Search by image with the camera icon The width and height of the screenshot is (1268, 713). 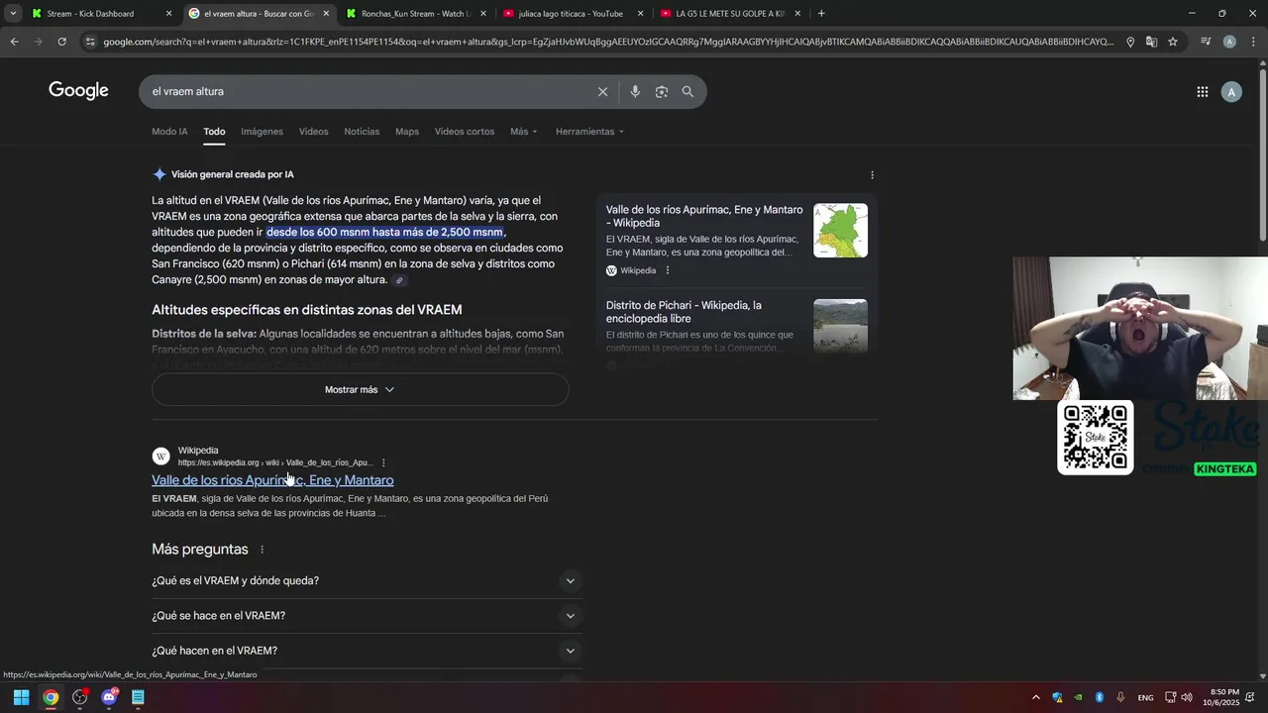click(661, 92)
